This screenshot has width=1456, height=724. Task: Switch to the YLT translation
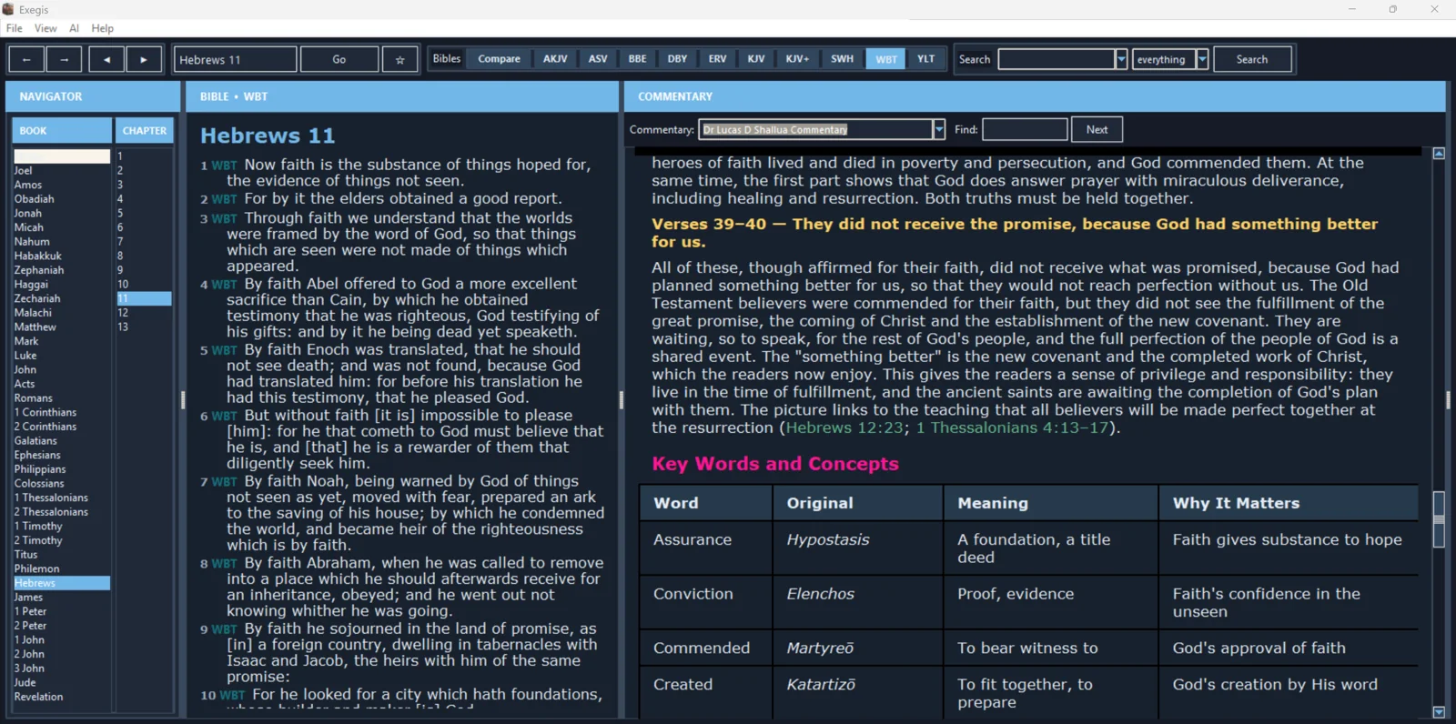coord(926,58)
